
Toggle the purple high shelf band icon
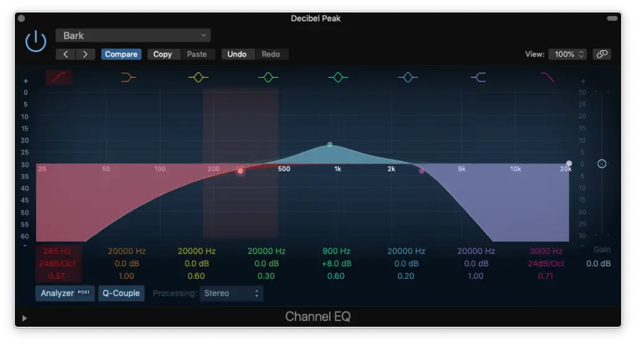click(478, 77)
